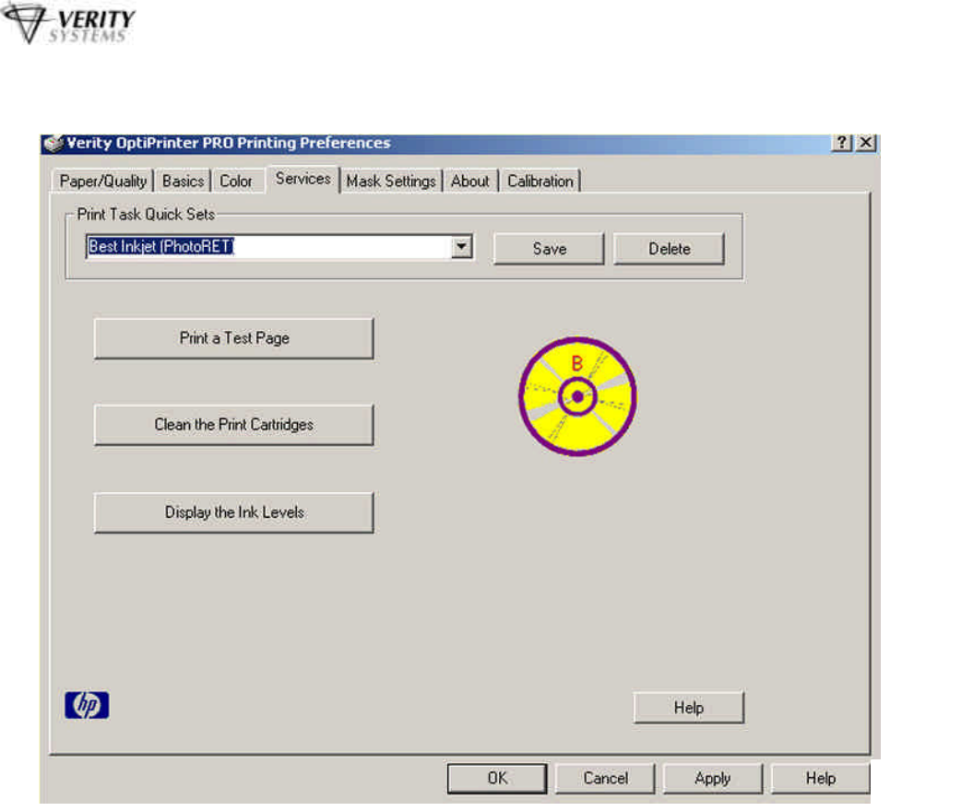Apply the printing preferences
973x811 pixels.
pos(712,778)
